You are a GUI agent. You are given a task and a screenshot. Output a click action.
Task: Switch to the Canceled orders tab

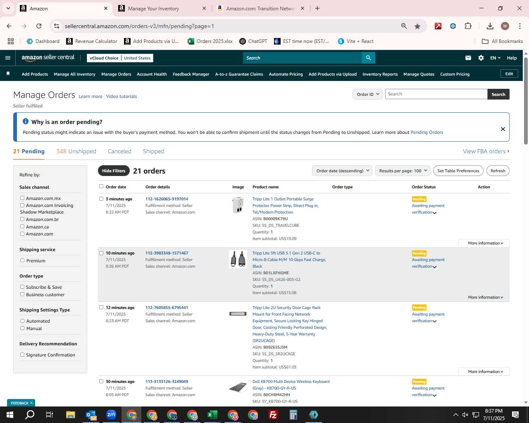(119, 151)
